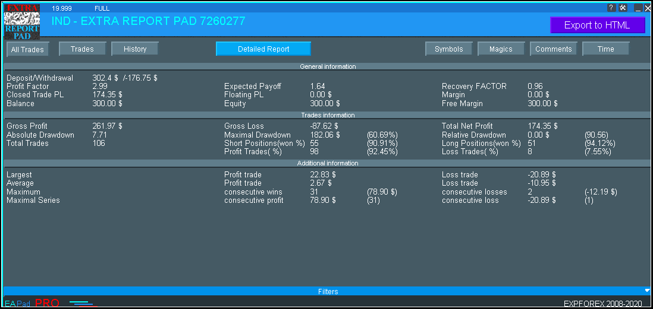This screenshot has width=653, height=309.
Task: Click the colored lines icon beside PRO
Action: tap(83, 304)
